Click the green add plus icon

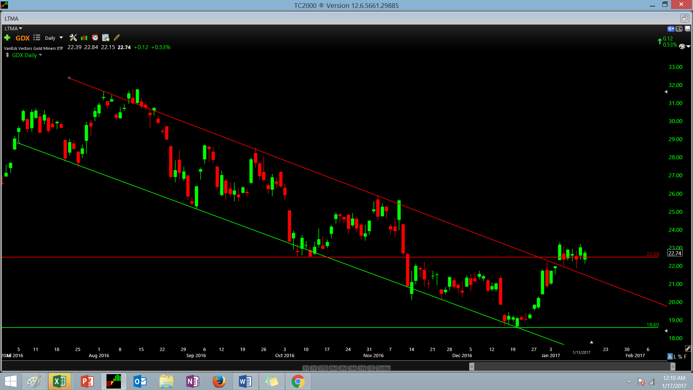pyautogui.click(x=7, y=38)
